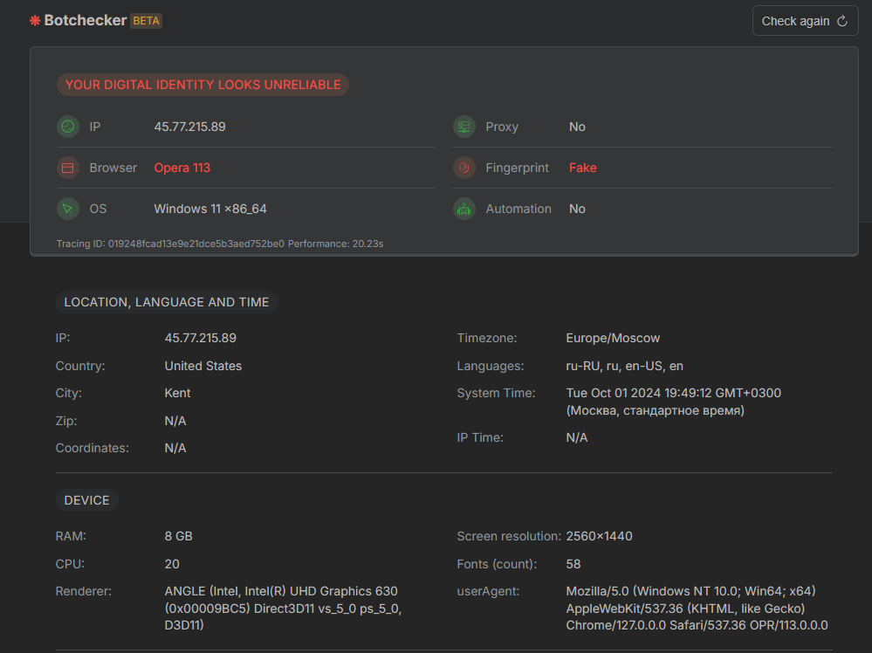Click the BETA badge next to Botchecker
The width and height of the screenshot is (872, 653).
pyautogui.click(x=145, y=20)
